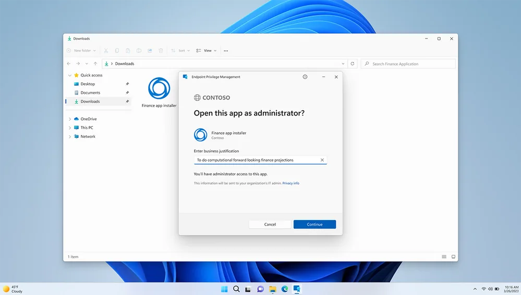Viewport: 521px width, 295px height.
Task: Click the pin icon beside Downloads
Action: pyautogui.click(x=127, y=101)
